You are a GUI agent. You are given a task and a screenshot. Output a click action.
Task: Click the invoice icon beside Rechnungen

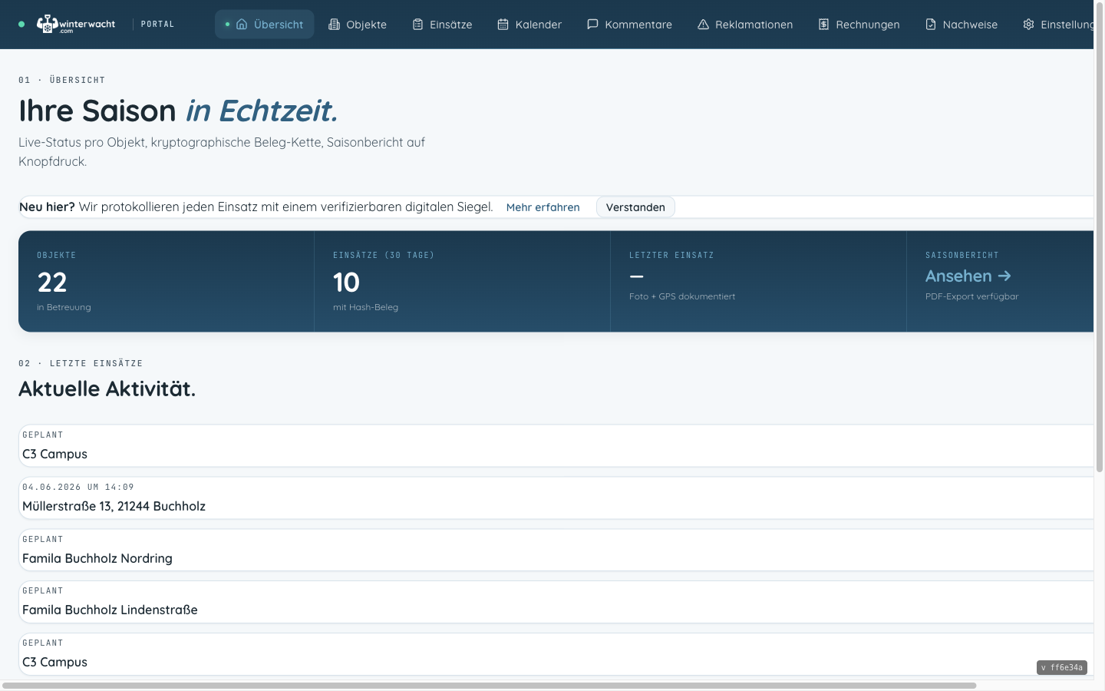(823, 25)
